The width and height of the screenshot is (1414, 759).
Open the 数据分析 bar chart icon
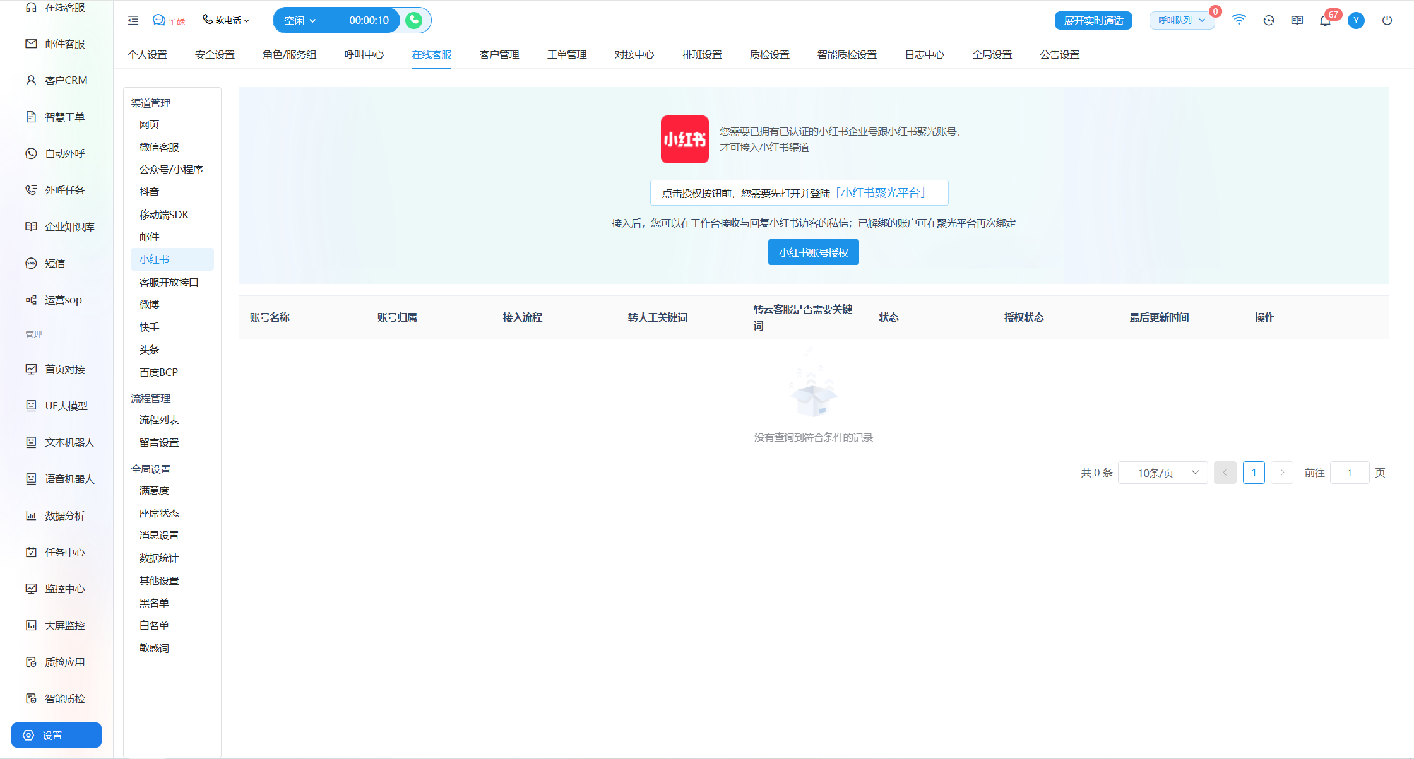tap(31, 516)
